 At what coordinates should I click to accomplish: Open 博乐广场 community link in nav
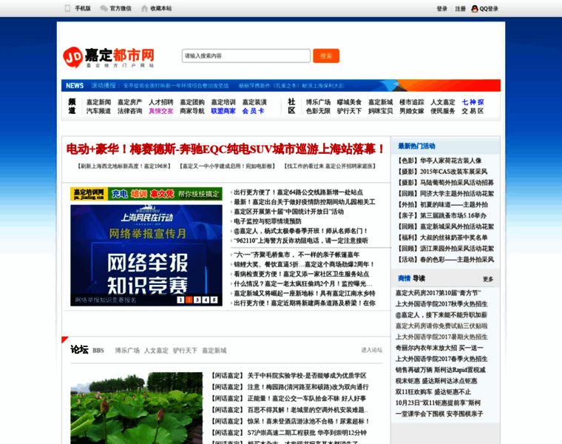click(318, 102)
